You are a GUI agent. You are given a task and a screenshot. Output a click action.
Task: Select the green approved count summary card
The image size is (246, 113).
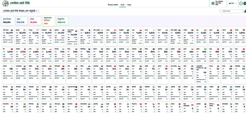(62, 21)
